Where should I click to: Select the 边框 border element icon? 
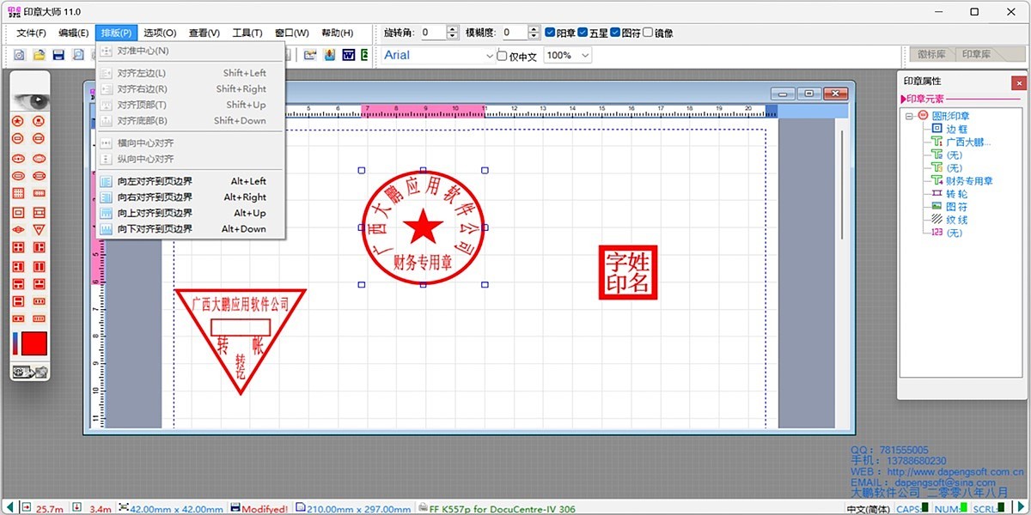pyautogui.click(x=937, y=129)
